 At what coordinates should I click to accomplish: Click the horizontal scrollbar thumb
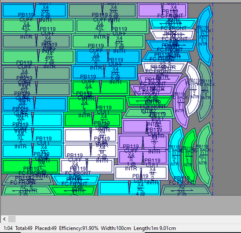pos(12,219)
